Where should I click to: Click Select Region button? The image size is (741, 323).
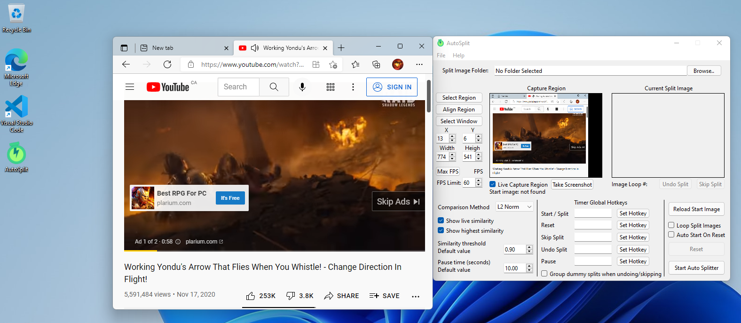[x=459, y=97]
